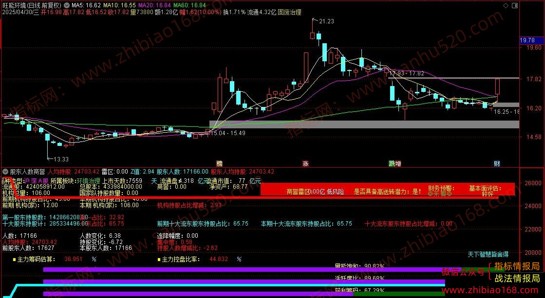Click the 15.04 - 15.49 gap label
The width and height of the screenshot is (545, 298).
point(227,133)
